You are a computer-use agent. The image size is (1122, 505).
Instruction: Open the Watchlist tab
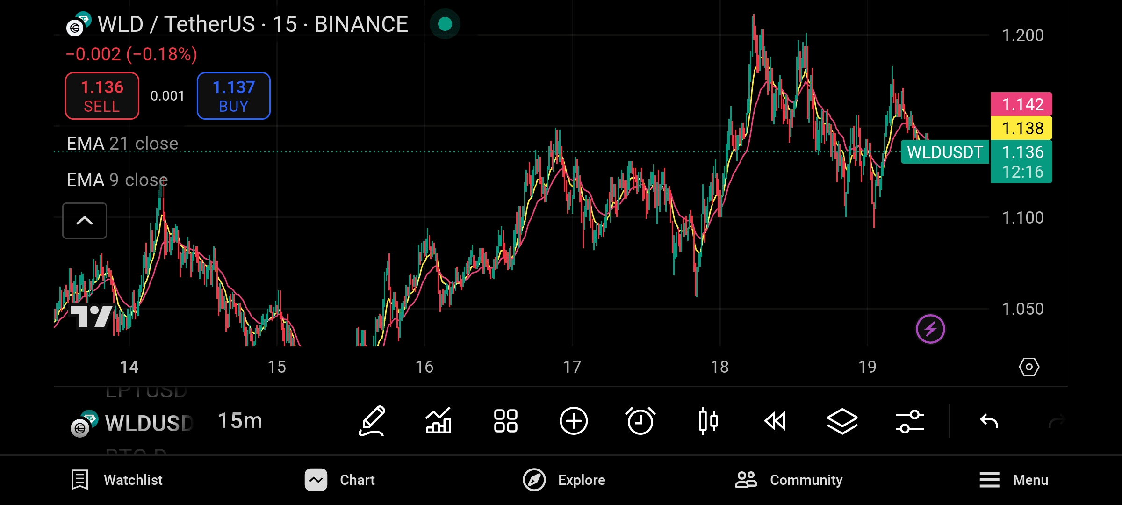point(117,480)
